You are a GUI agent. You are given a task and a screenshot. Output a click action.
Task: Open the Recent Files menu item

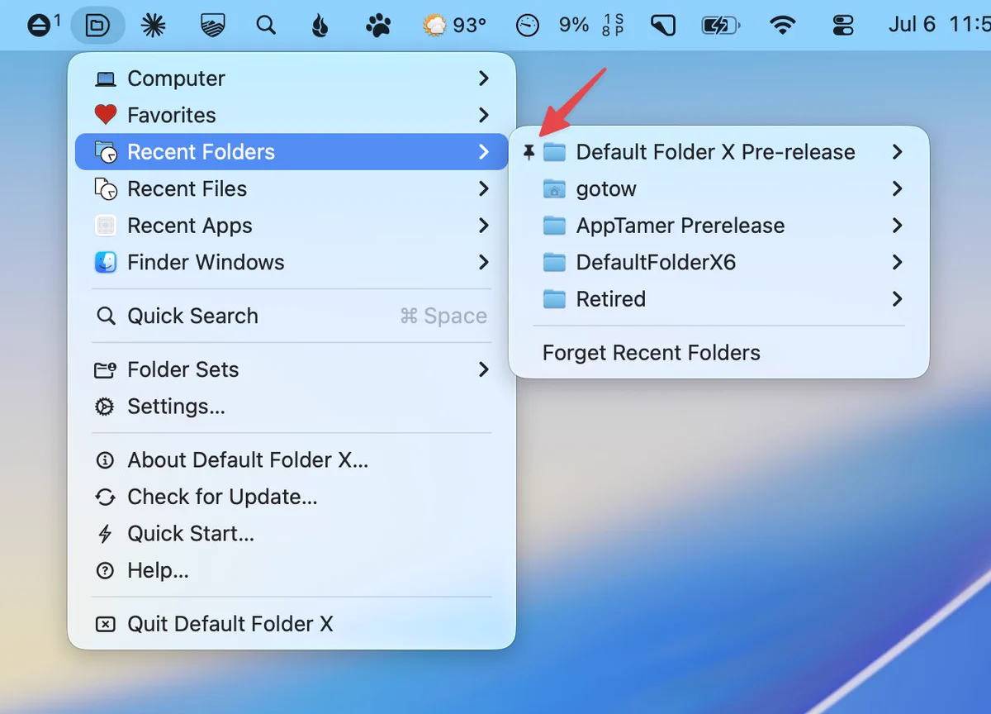coord(292,188)
